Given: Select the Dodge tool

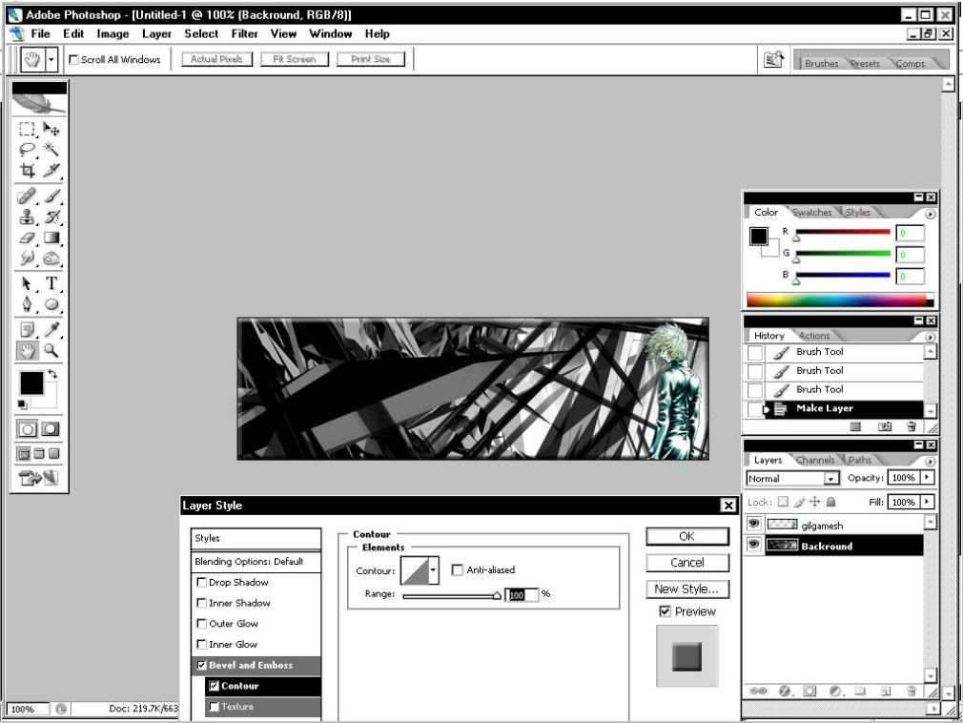Looking at the screenshot, I should pyautogui.click(x=51, y=258).
